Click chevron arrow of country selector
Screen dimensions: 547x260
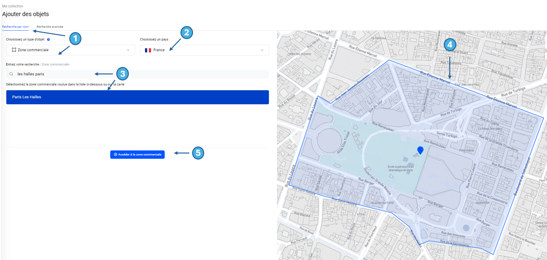pos(262,50)
